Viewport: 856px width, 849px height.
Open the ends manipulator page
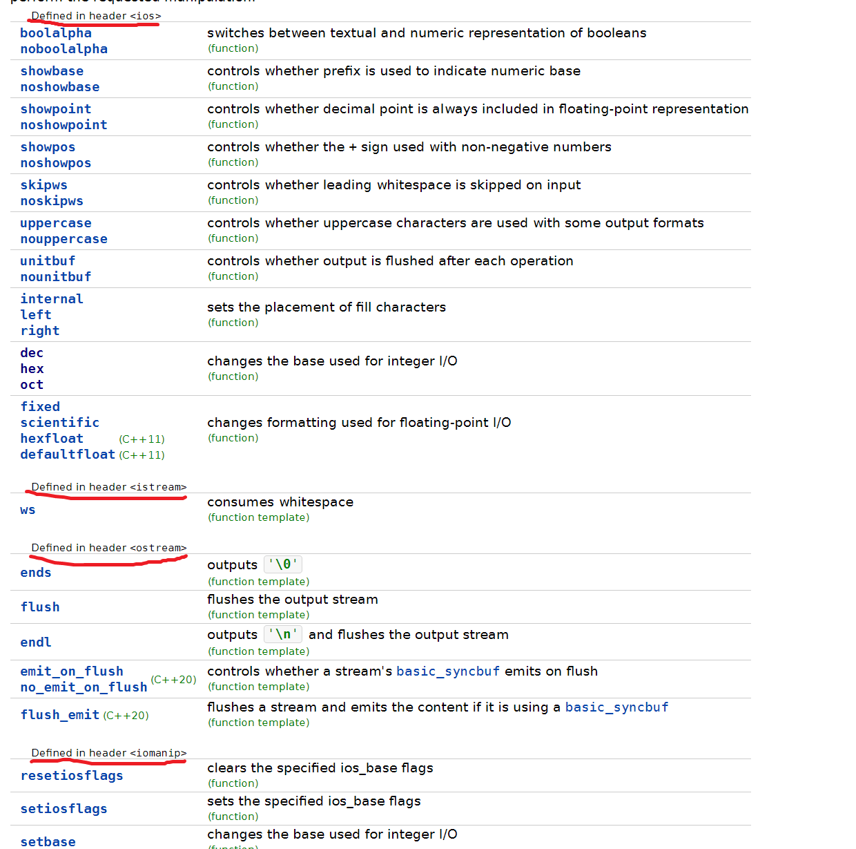(x=36, y=573)
